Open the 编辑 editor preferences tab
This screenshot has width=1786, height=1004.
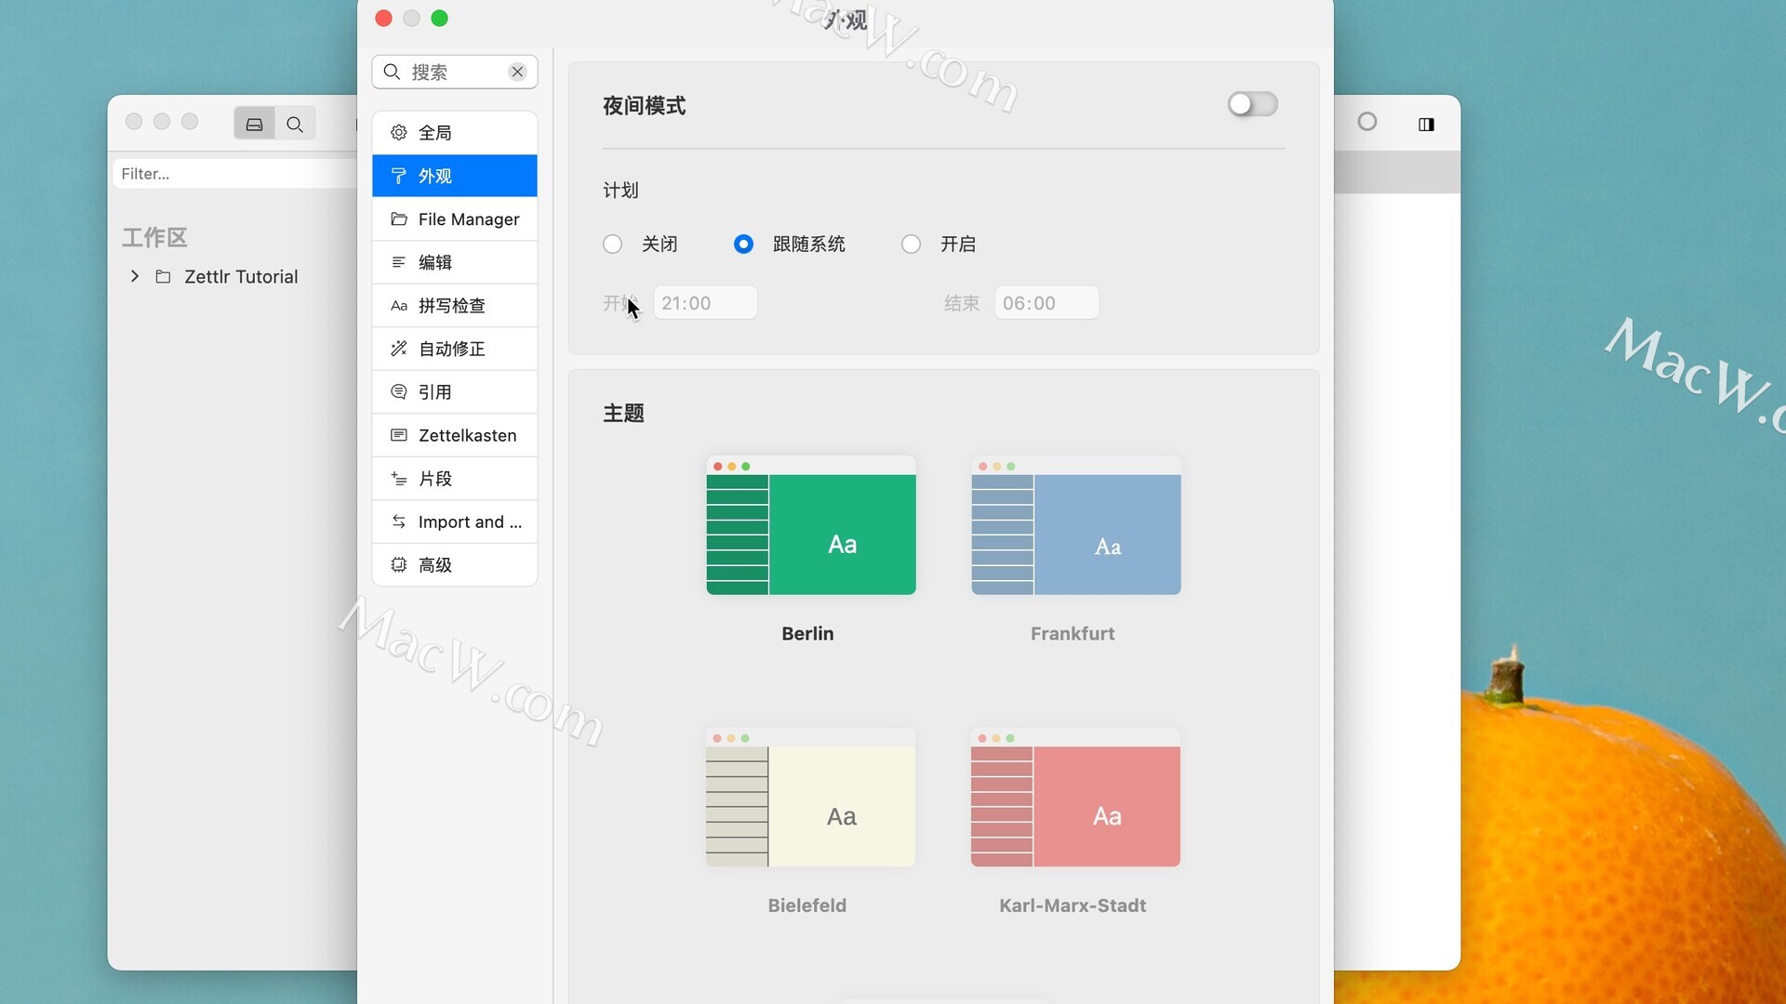click(x=455, y=262)
